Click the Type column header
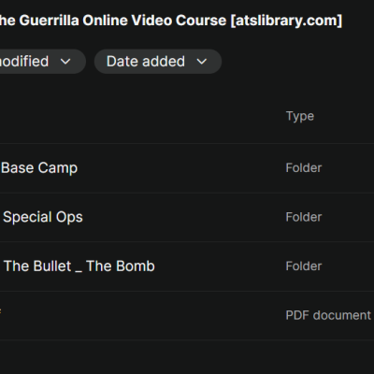This screenshot has width=374, height=374. [x=300, y=116]
